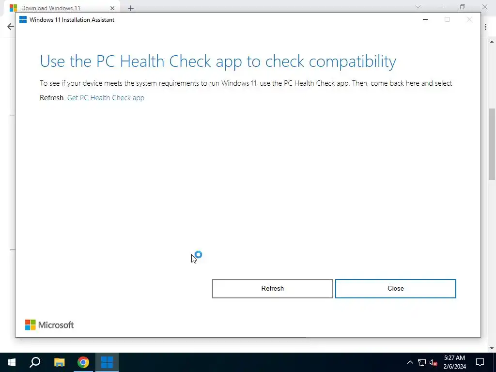Open the Action Center notifications icon
This screenshot has height=372, width=496.
480,362
